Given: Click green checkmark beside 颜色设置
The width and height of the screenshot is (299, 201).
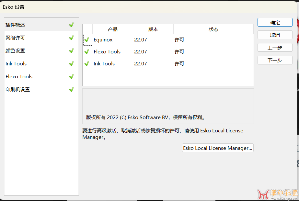Looking at the screenshot, I should point(71,51).
